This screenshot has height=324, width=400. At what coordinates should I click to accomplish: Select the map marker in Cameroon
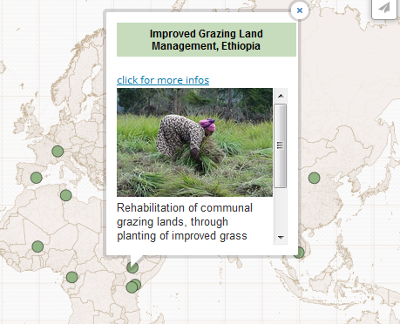[x=71, y=277]
